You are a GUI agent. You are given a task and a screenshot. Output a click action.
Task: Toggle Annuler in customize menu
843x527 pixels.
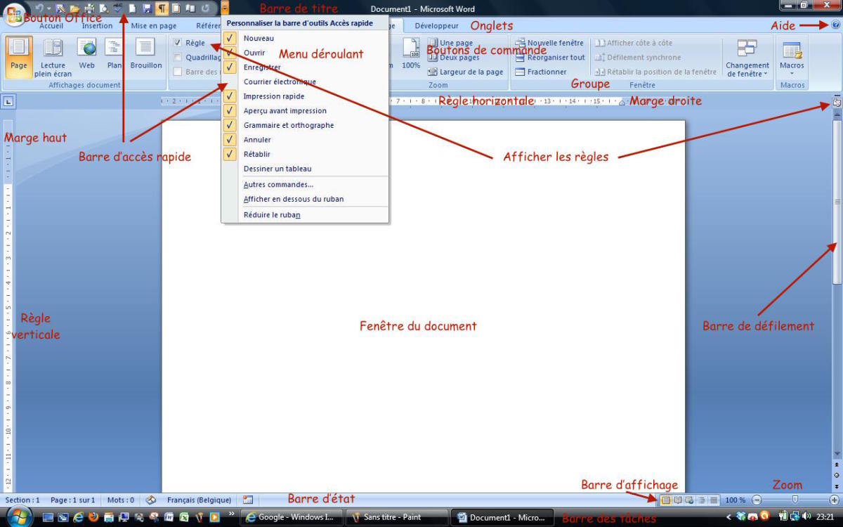pos(305,140)
